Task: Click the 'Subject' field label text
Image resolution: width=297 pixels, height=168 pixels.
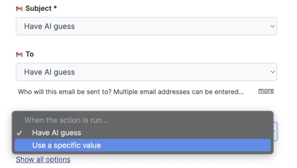Action: point(39,8)
